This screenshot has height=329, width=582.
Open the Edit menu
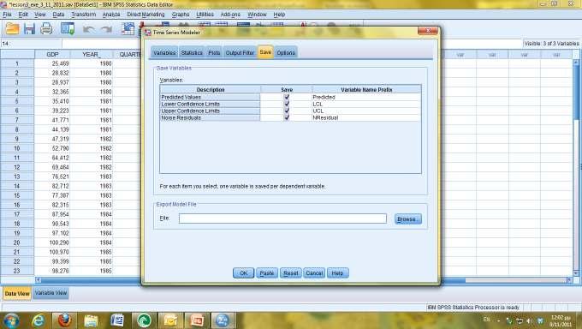click(23, 15)
